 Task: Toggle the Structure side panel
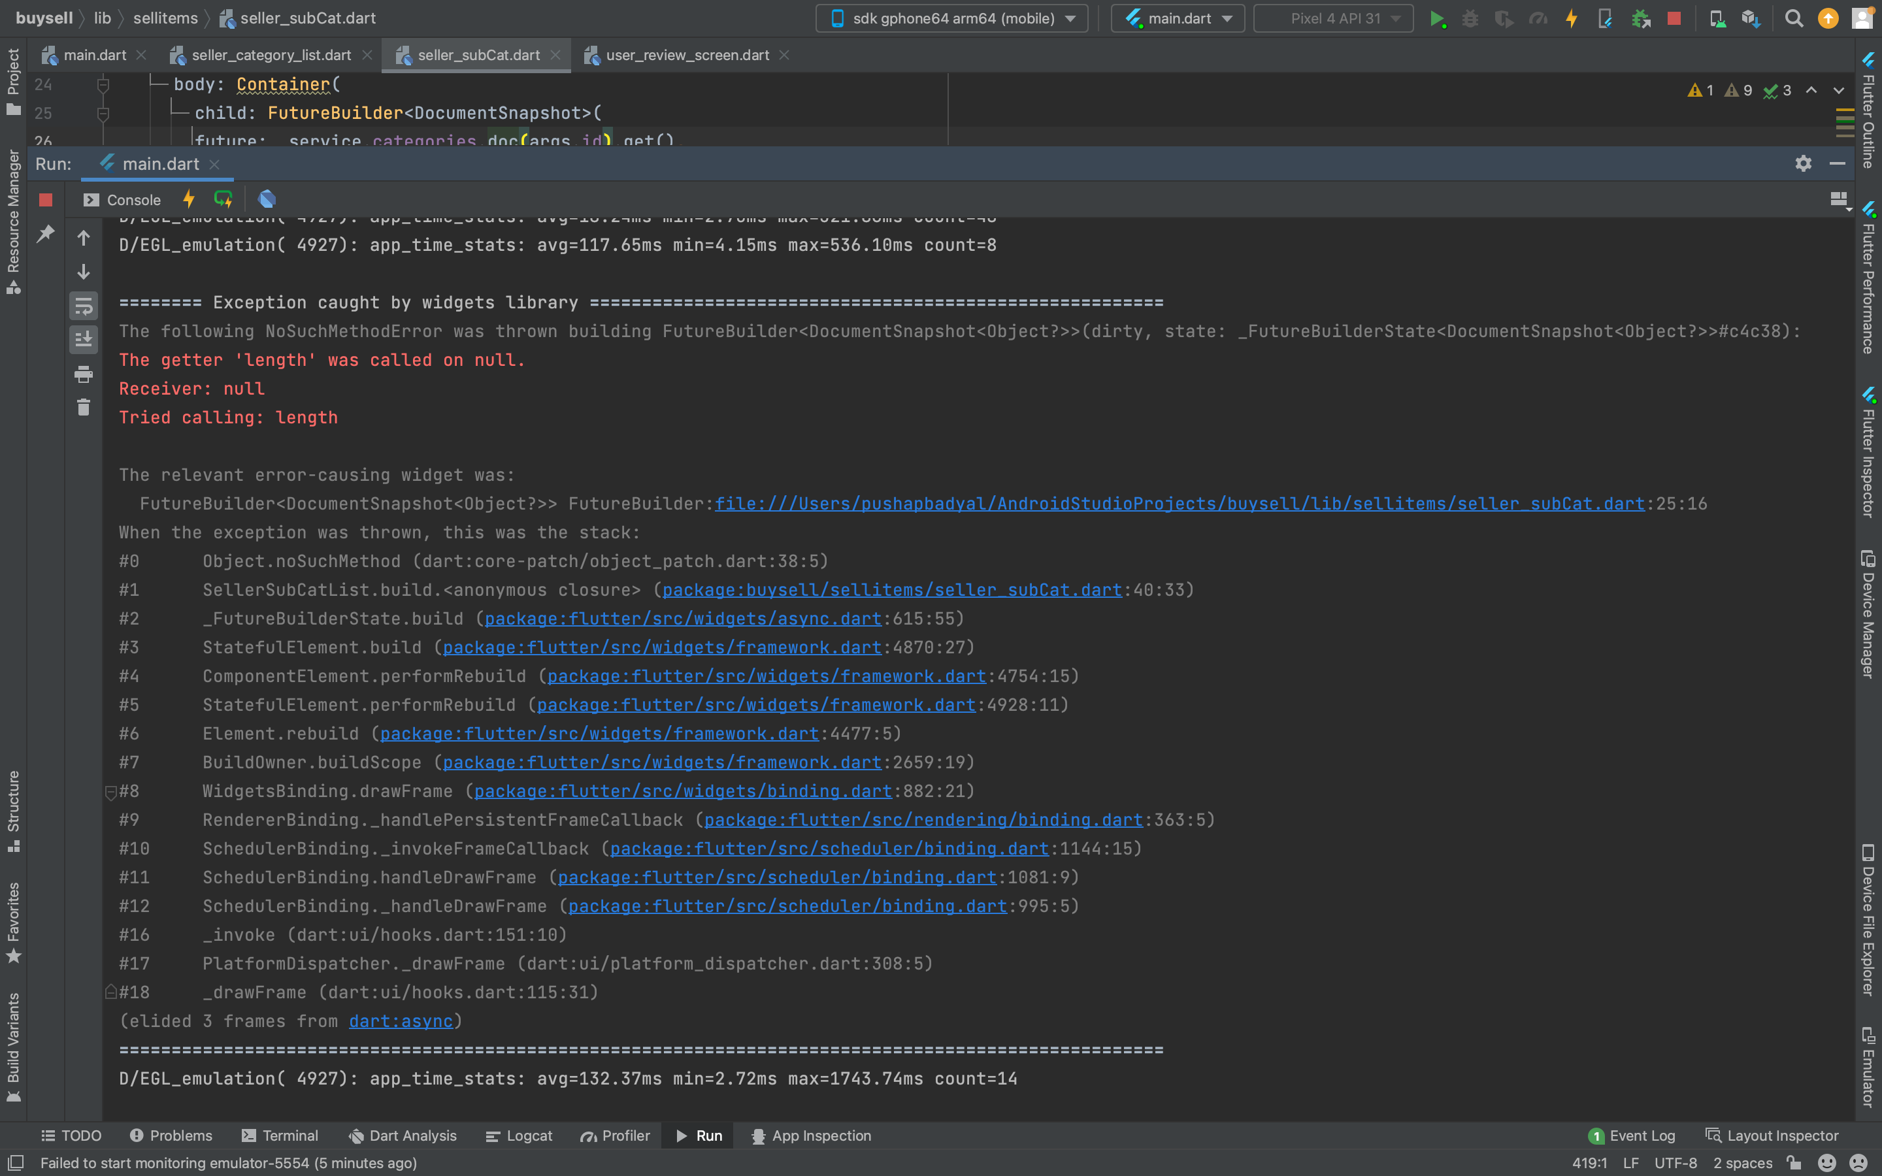click(x=13, y=811)
